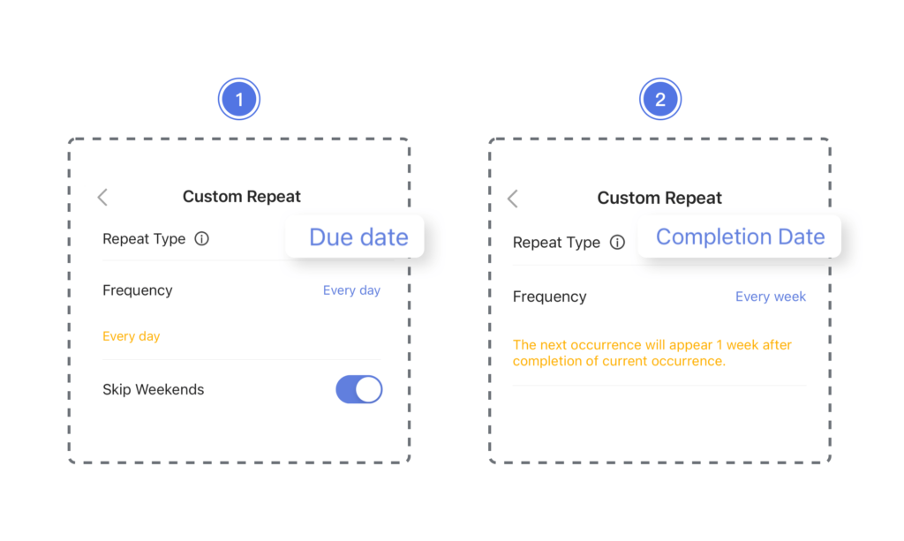Toggle the Skip Weekends switch

358,389
